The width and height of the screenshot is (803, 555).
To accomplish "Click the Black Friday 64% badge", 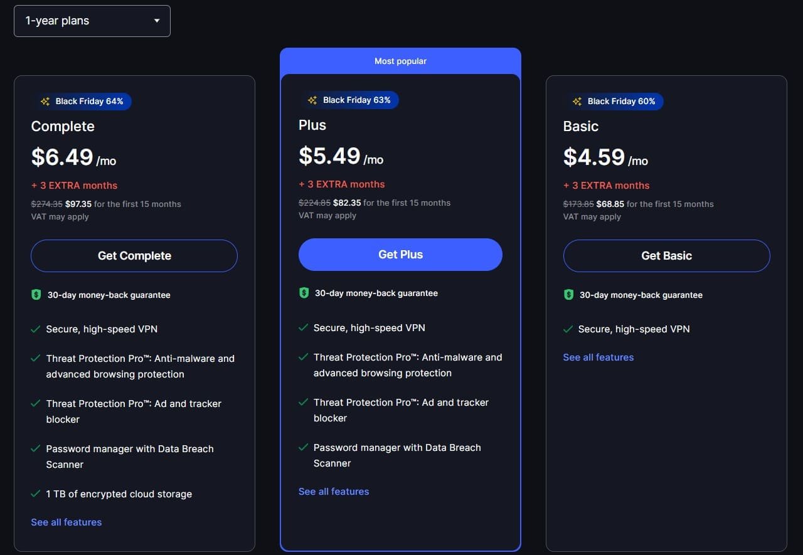I will 83,102.
